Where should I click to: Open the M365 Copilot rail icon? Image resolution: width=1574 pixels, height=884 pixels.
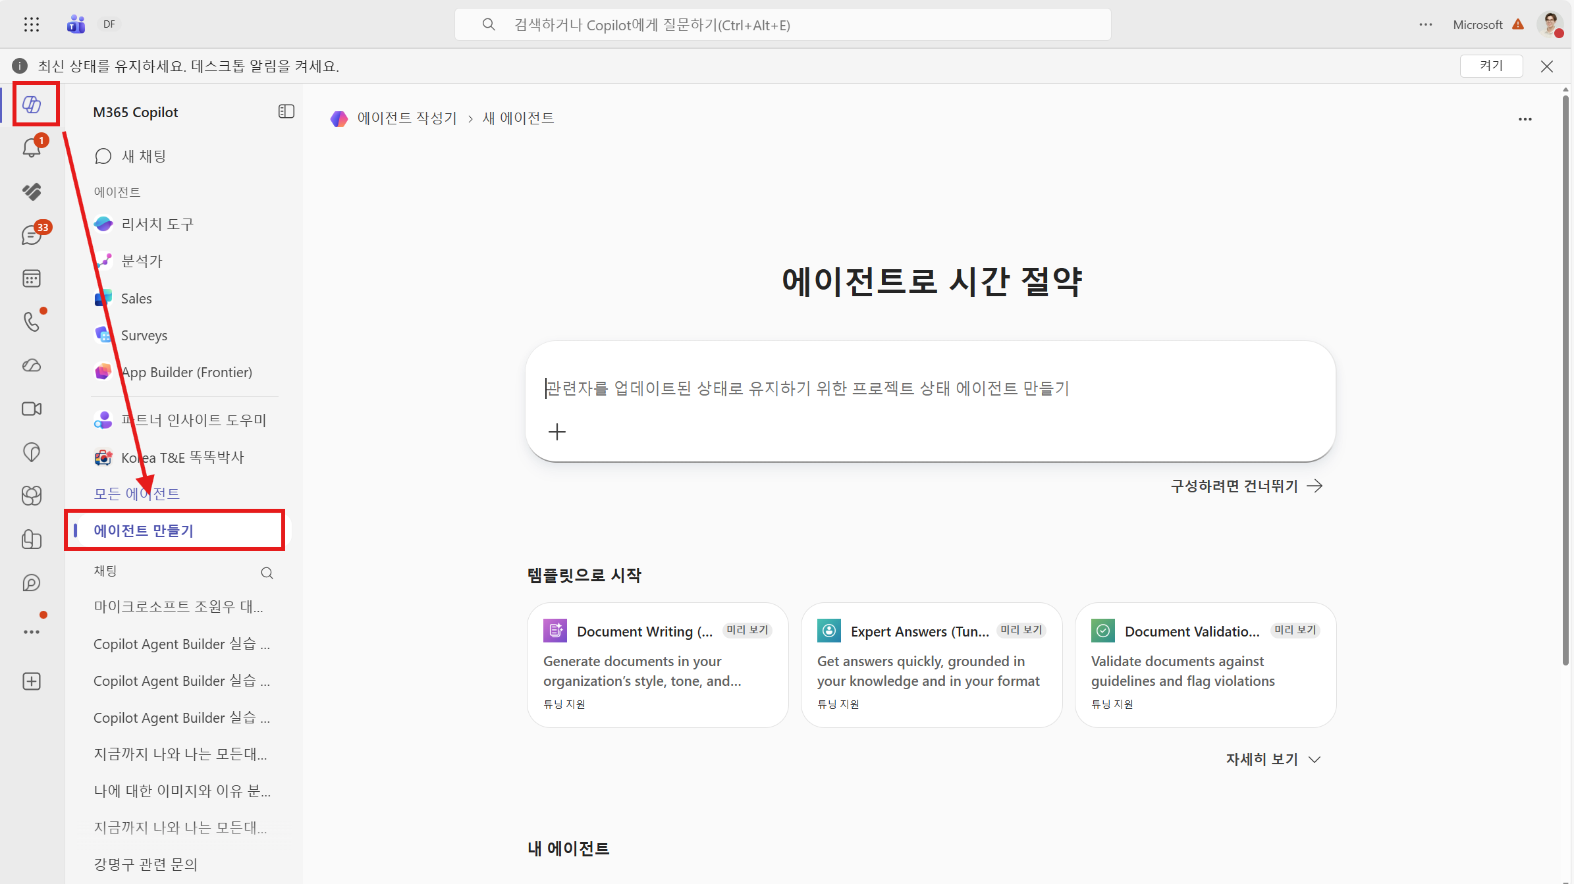pyautogui.click(x=32, y=104)
